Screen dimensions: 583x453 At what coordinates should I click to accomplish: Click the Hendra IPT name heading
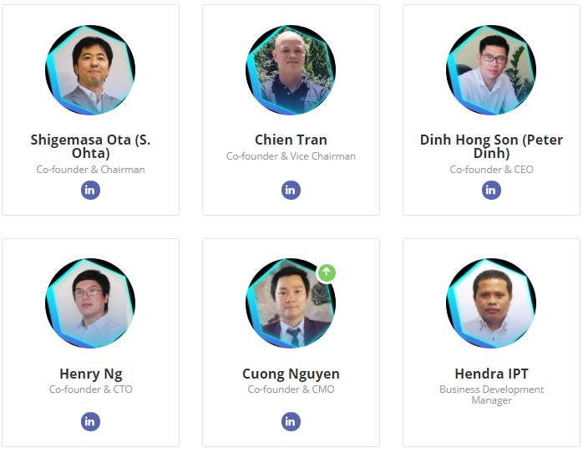click(491, 374)
